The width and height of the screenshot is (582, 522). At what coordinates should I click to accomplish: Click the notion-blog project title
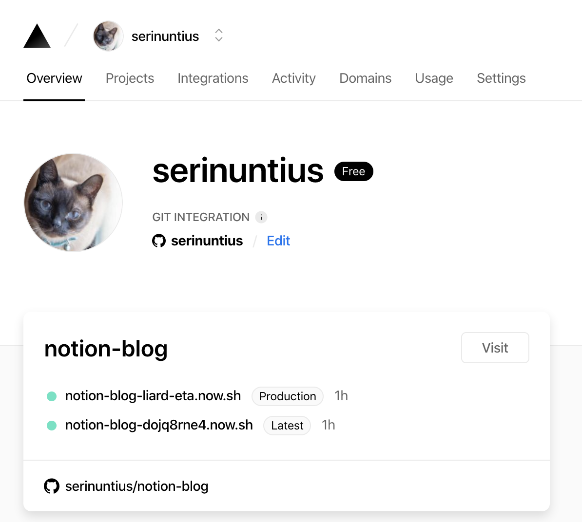[106, 349]
